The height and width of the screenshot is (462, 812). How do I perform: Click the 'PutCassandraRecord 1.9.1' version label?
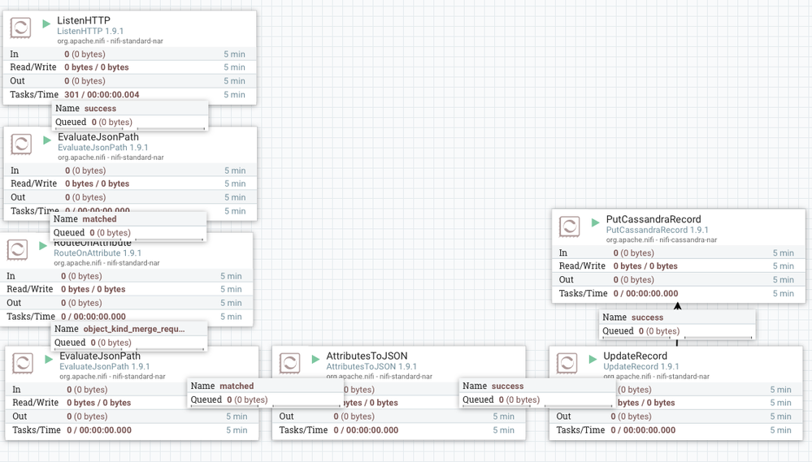658,230
